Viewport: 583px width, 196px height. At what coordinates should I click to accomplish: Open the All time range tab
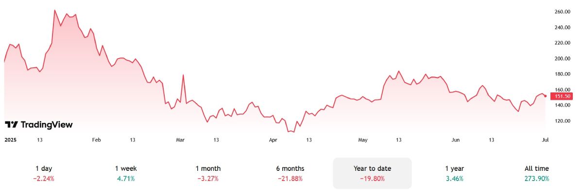coord(537,173)
